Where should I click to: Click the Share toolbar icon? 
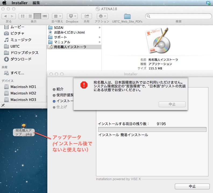86,16
